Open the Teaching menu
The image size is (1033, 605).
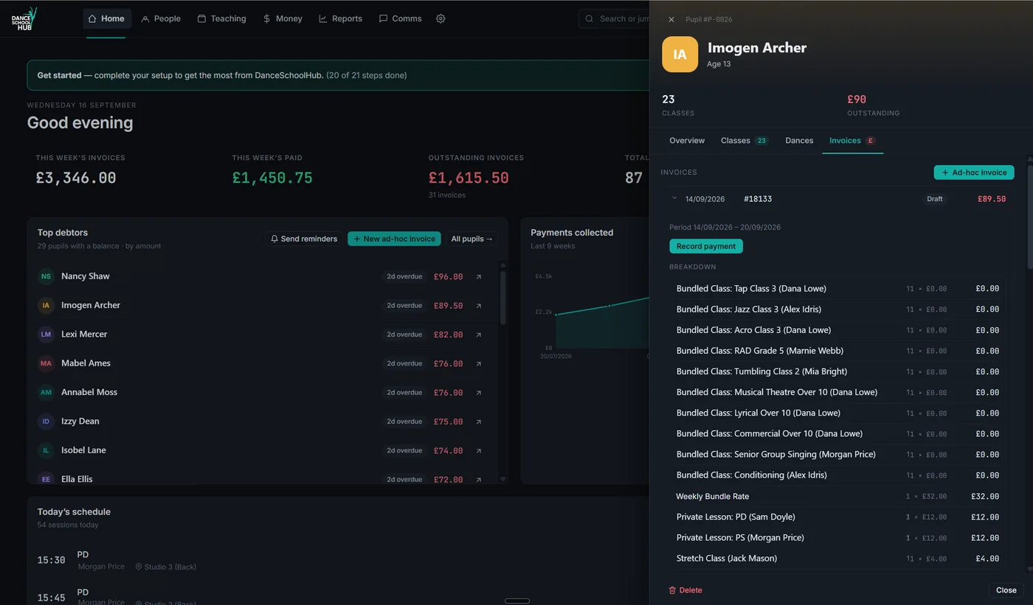pos(221,18)
